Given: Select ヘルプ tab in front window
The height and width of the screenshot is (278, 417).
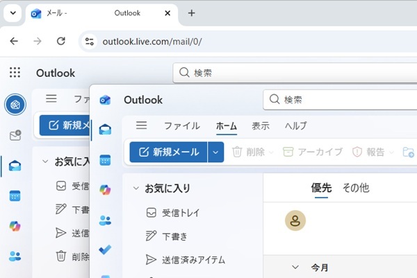Looking at the screenshot, I should pos(296,125).
